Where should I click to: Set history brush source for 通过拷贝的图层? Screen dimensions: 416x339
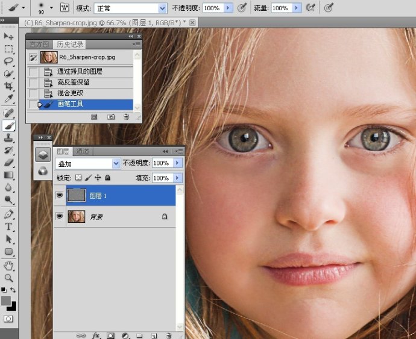(x=33, y=72)
